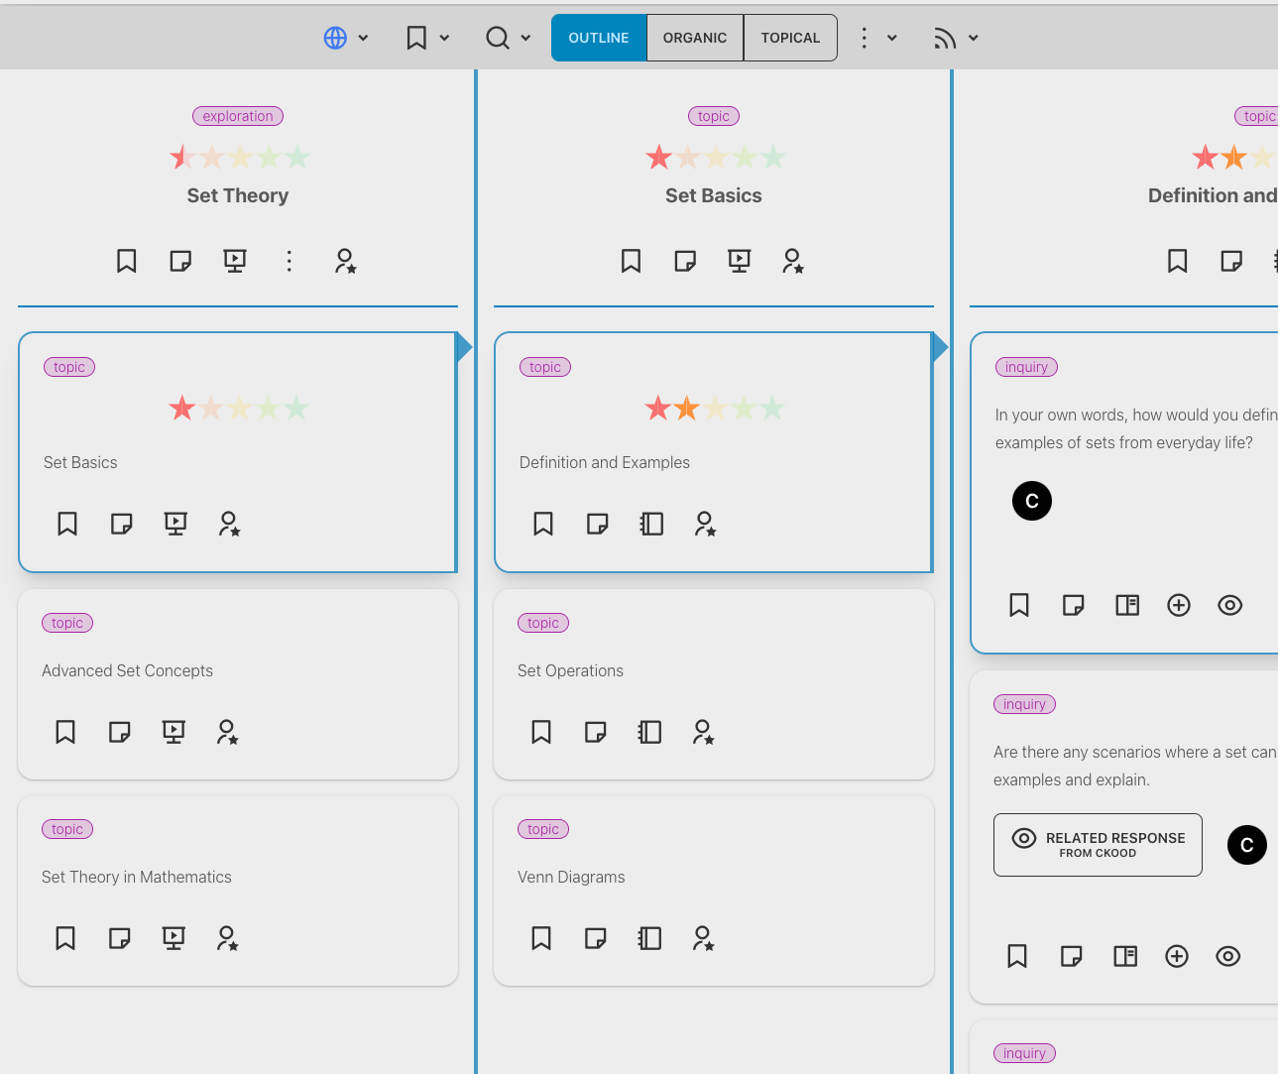Click the Related Response from CKood button

1098,845
